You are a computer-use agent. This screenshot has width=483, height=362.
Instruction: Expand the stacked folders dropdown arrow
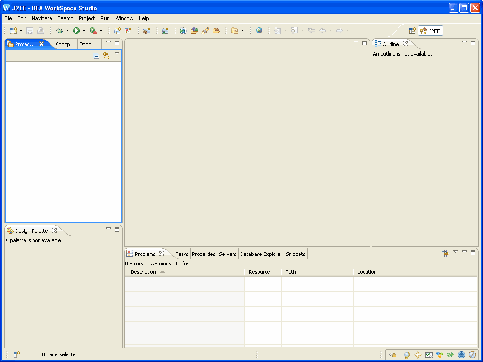(x=243, y=31)
